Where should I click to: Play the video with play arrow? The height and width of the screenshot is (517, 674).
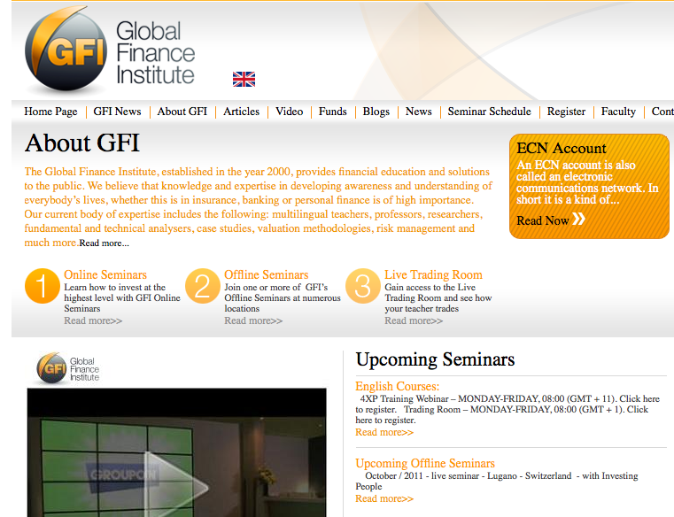176,486
